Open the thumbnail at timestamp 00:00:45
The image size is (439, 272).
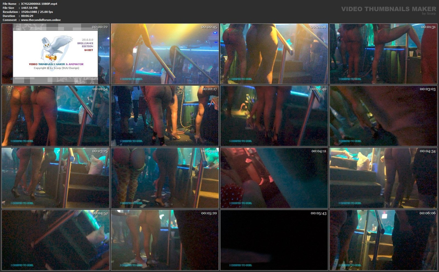pos(165,54)
